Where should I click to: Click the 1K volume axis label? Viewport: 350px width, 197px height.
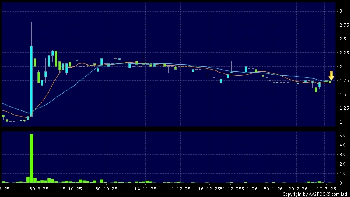click(x=342, y=174)
